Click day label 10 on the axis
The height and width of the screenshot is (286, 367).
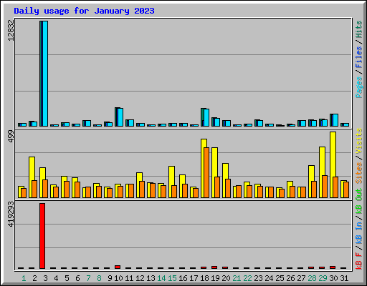(x=118, y=278)
